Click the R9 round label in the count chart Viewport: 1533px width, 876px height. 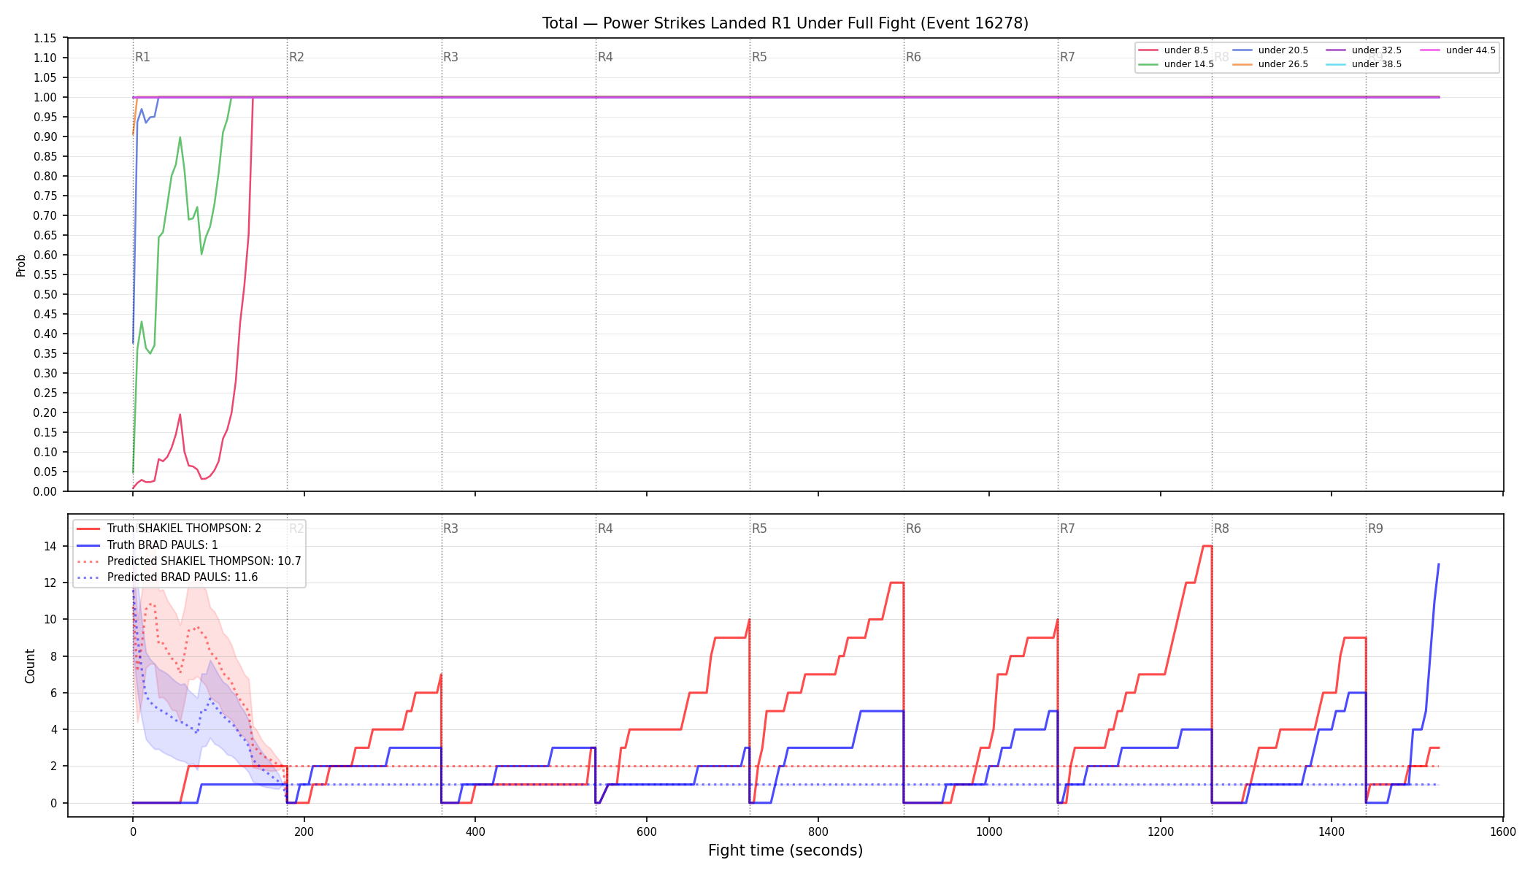[1375, 529]
